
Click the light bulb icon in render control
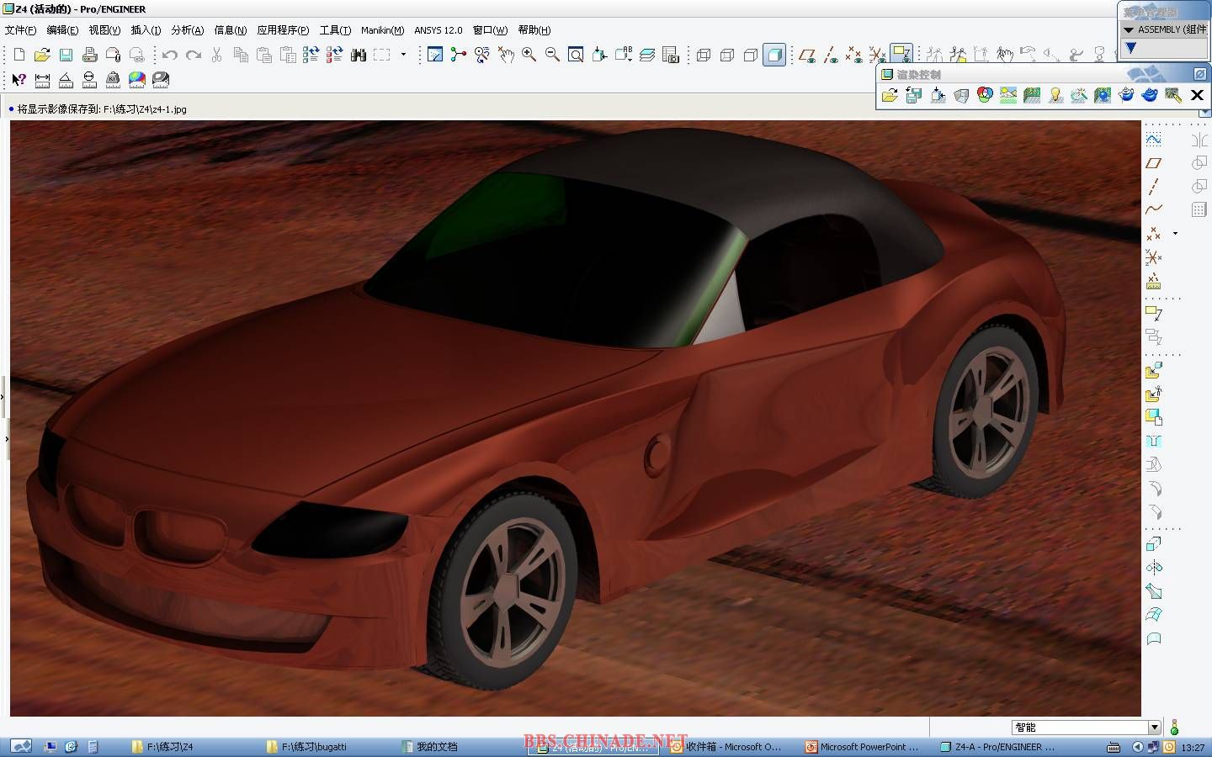[x=1055, y=96]
